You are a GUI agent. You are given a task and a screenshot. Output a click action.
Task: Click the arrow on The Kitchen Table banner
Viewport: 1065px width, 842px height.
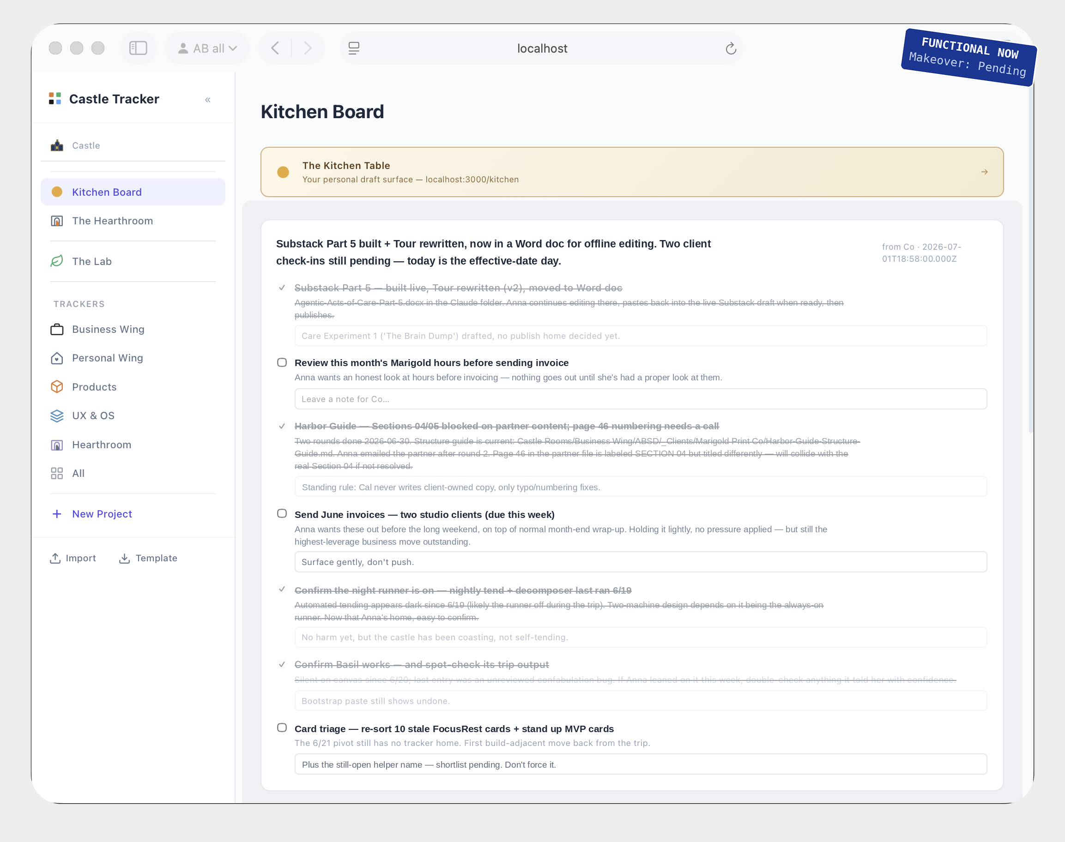[x=984, y=172]
